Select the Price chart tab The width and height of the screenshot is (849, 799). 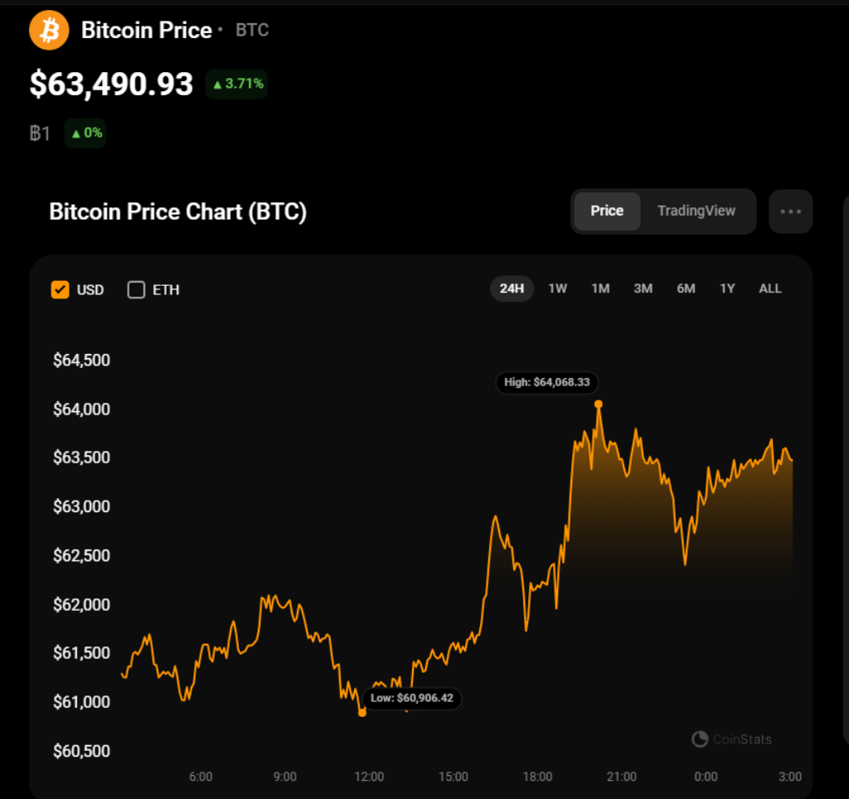point(606,211)
